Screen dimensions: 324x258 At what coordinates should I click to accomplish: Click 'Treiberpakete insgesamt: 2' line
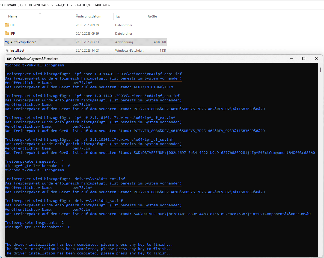[x=34, y=223]
